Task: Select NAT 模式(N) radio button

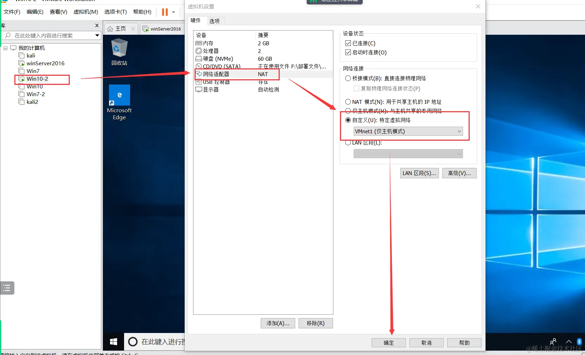Action: (348, 102)
